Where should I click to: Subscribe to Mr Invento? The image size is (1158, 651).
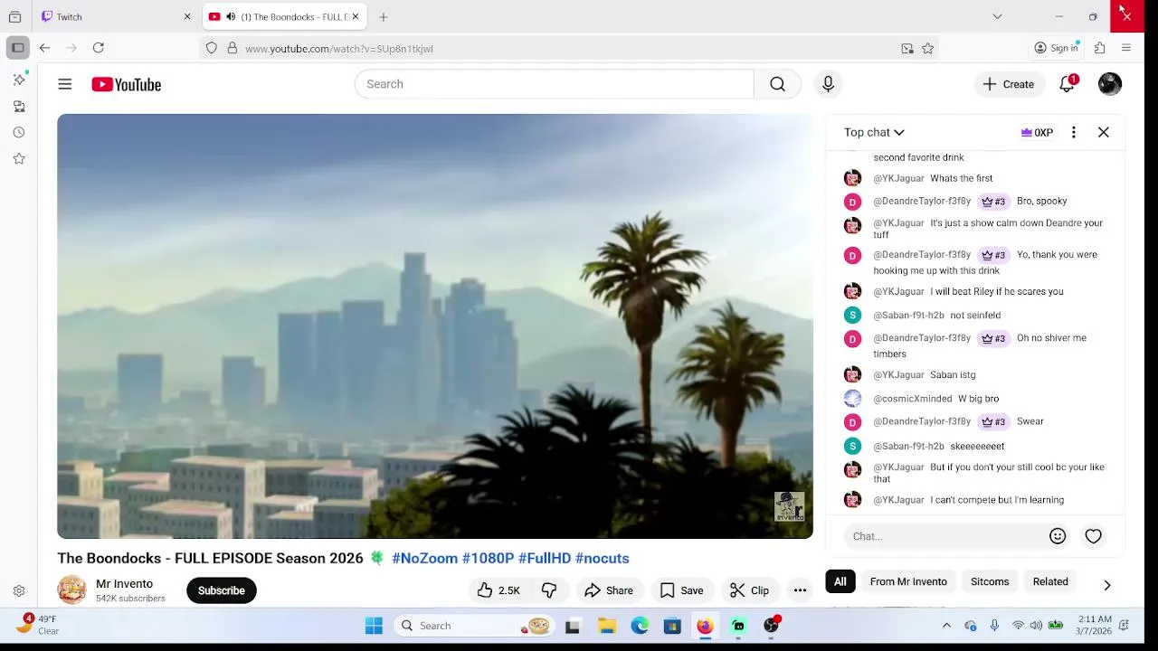point(222,590)
